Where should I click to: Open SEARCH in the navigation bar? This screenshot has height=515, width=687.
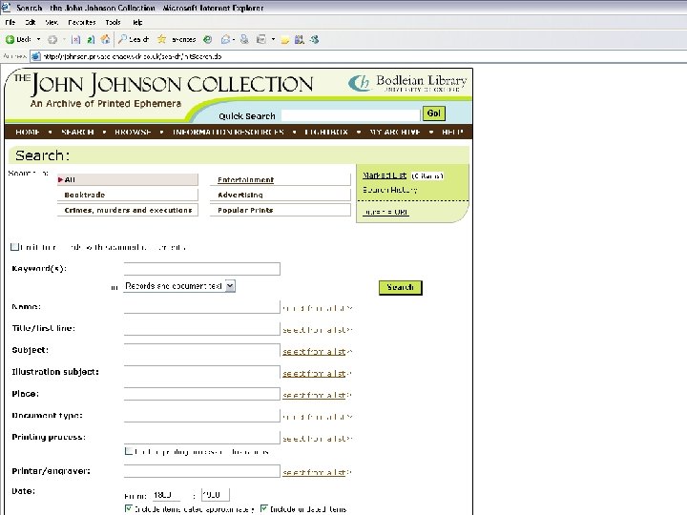click(77, 132)
